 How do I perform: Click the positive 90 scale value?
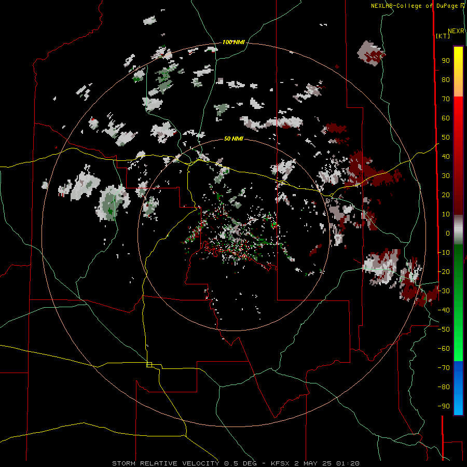pos(446,61)
